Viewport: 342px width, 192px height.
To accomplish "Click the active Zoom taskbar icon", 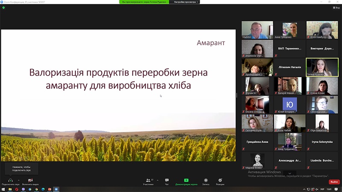I will pos(56,189).
